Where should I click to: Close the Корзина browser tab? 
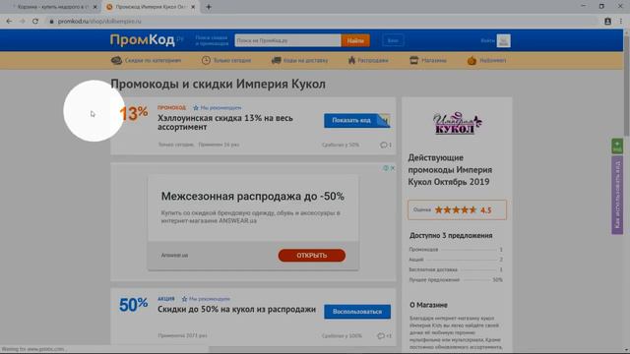pyautogui.click(x=95, y=7)
